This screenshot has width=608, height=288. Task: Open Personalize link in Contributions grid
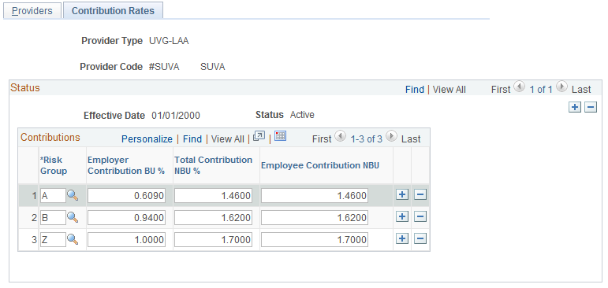(147, 139)
